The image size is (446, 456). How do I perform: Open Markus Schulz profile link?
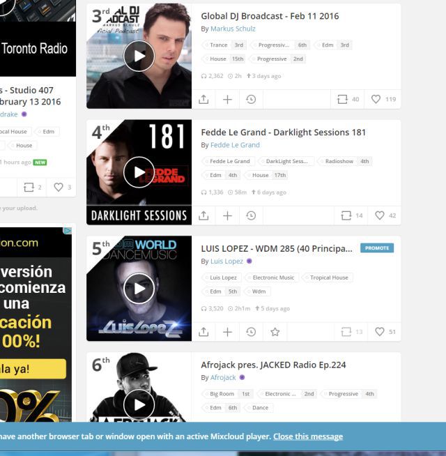(x=233, y=29)
